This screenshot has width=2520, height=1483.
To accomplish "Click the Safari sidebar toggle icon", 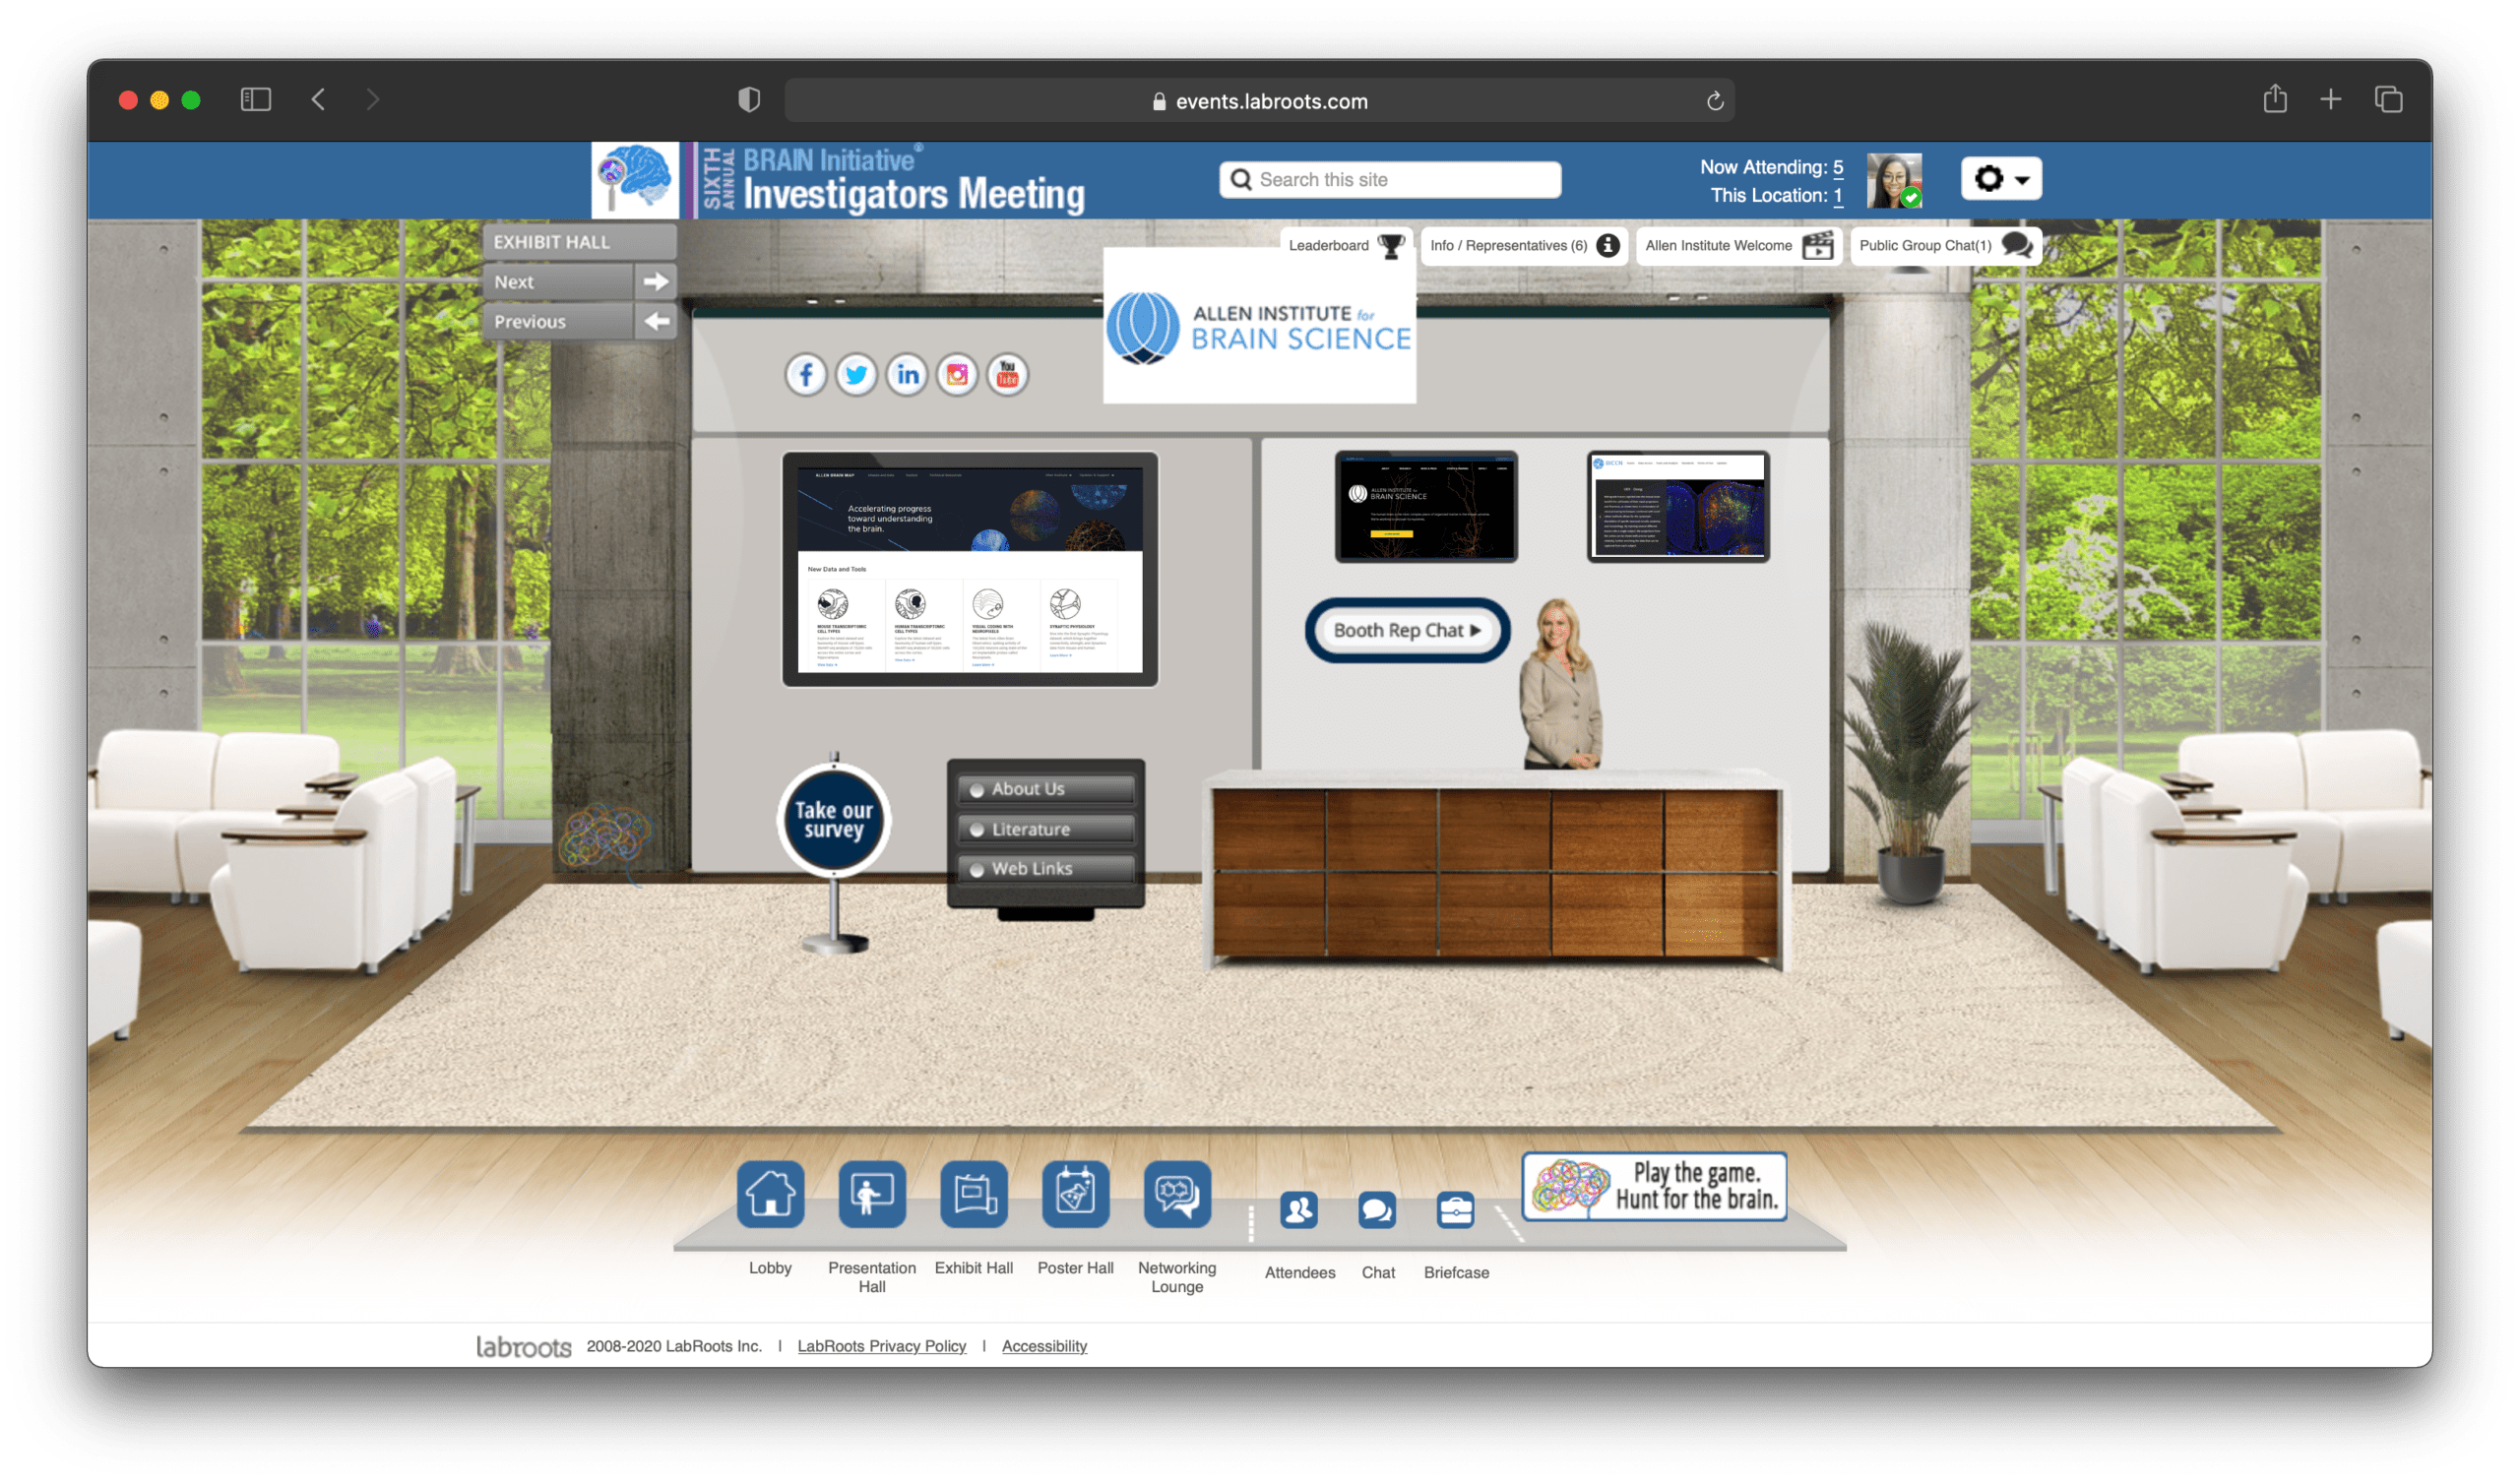I will (256, 100).
